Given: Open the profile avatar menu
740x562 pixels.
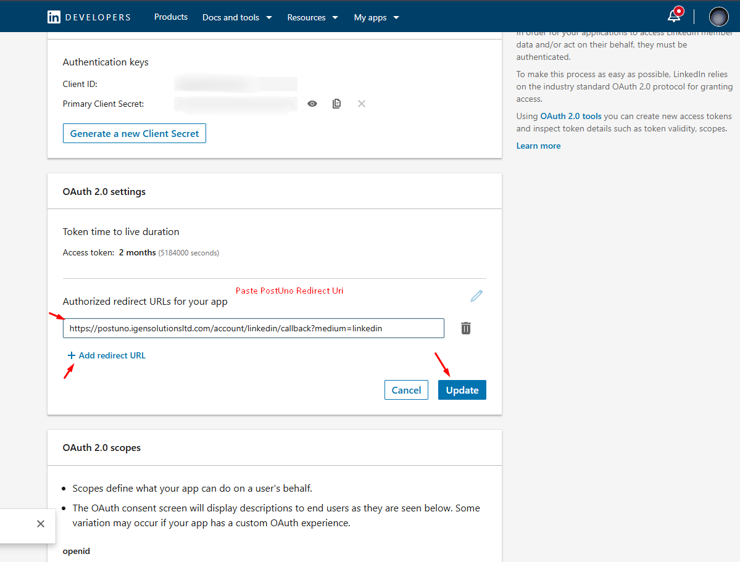Looking at the screenshot, I should 719,17.
